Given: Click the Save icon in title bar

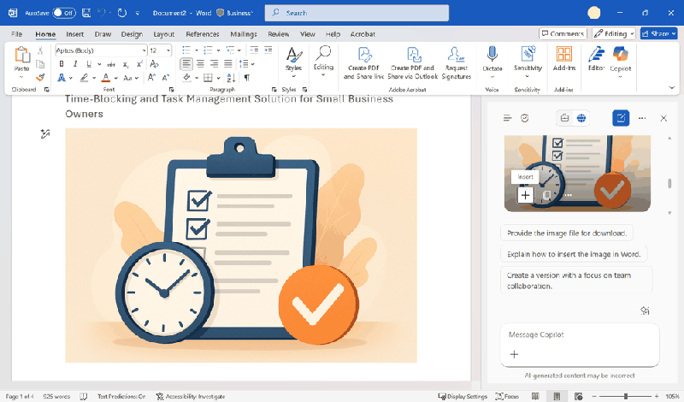Looking at the screenshot, I should [x=86, y=13].
